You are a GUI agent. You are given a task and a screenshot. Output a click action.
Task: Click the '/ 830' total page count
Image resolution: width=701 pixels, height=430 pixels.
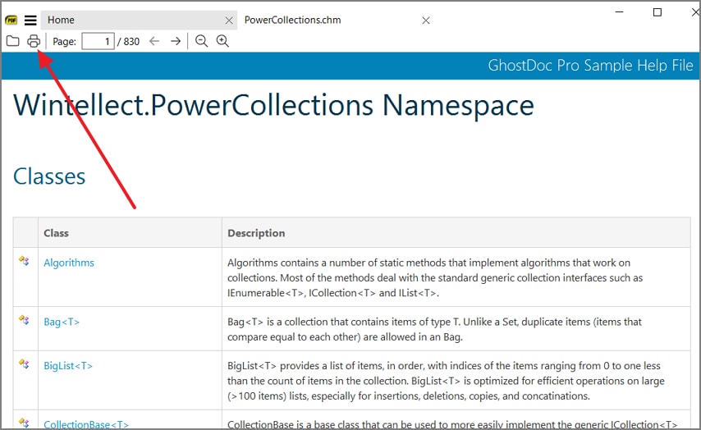tap(129, 42)
